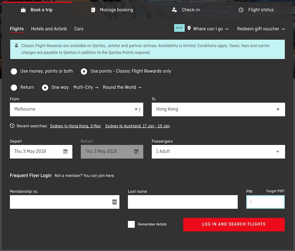Switch to the Flight status tab
295x251 pixels.
[x=256, y=10]
